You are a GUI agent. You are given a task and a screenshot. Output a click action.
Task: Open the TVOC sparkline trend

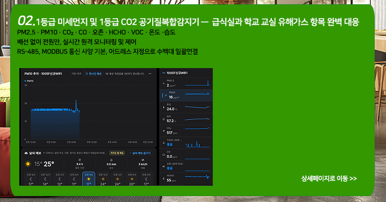coord(197,144)
